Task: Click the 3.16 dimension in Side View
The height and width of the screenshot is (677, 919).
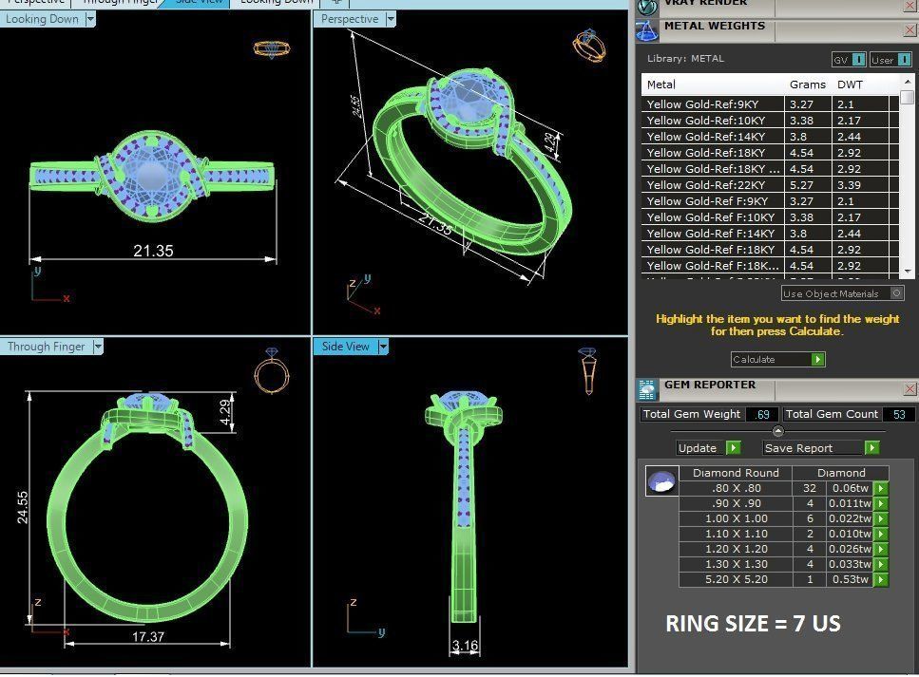Action: click(465, 646)
